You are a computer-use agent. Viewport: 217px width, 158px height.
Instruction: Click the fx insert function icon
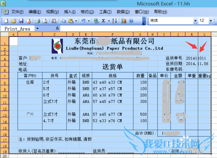click(x=57, y=28)
